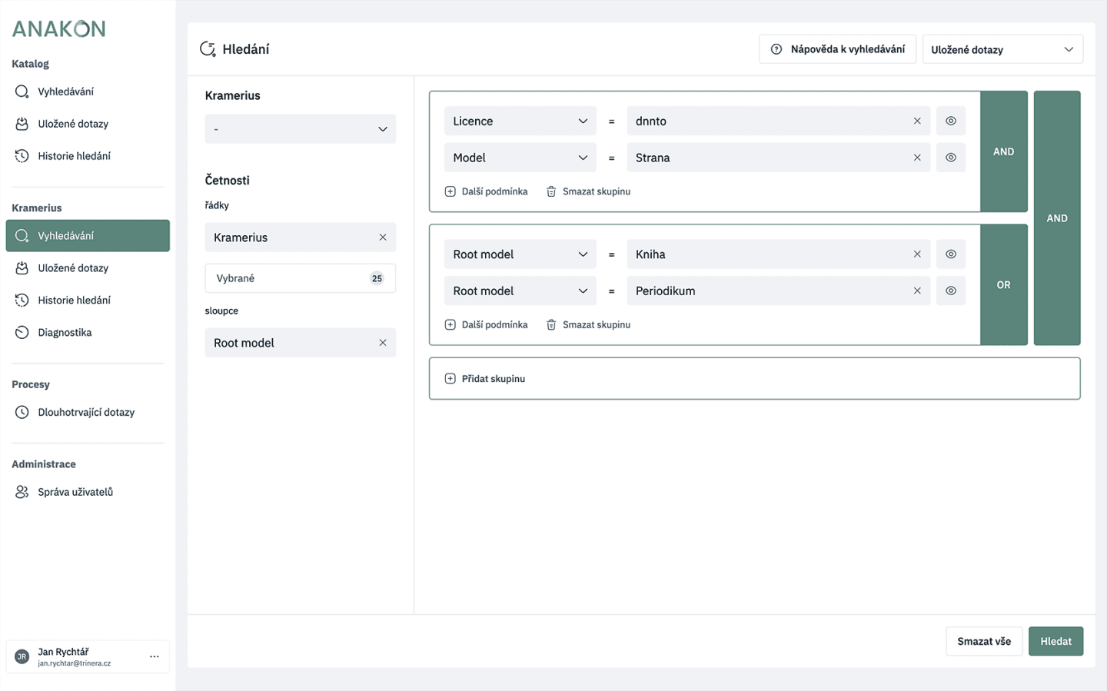Open user menu three dots for Jan Rychtář
This screenshot has width=1107, height=691.
[155, 656]
